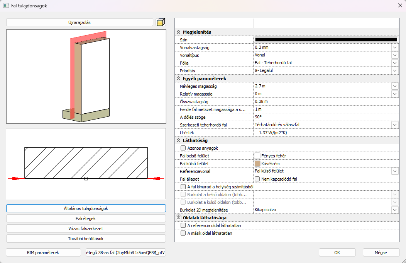Screen dimensions: 406x263
Task: Enable Azonos anyagok checkbox
Action: point(183,148)
